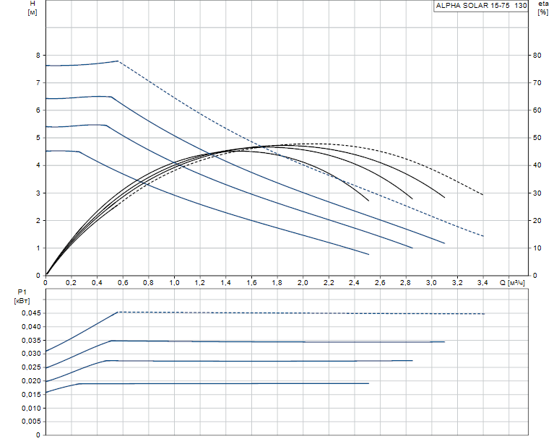Select the 0,4 tick on flow axis
The image size is (559, 441).
[x=97, y=283]
